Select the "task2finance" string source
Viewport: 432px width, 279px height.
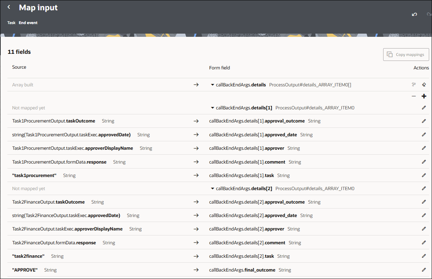click(x=28, y=256)
